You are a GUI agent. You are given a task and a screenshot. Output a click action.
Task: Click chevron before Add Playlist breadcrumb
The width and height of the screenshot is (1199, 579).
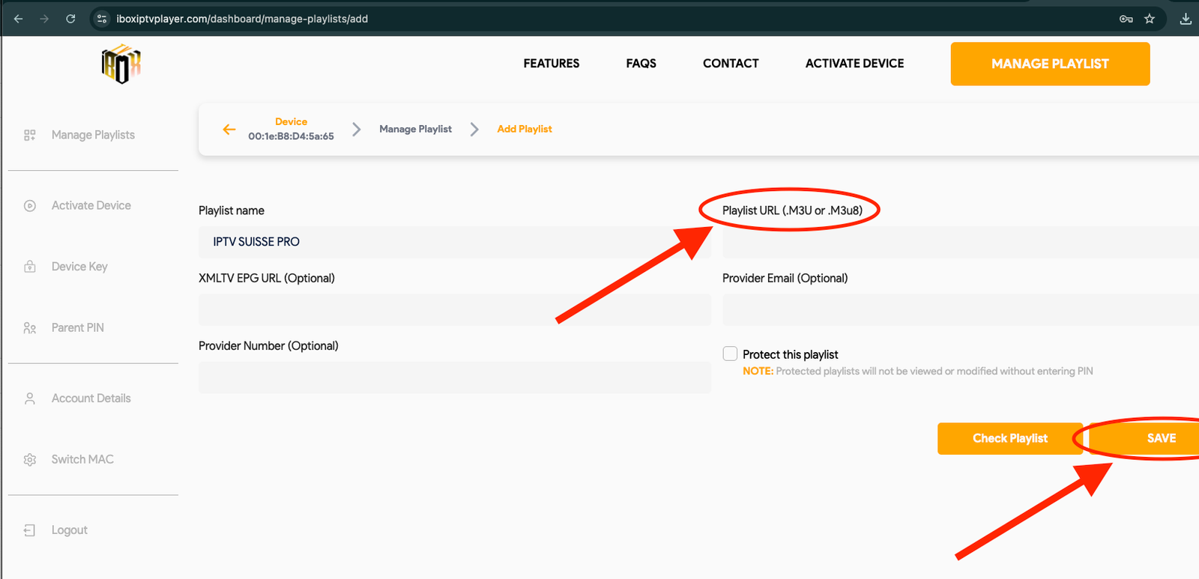(x=474, y=130)
